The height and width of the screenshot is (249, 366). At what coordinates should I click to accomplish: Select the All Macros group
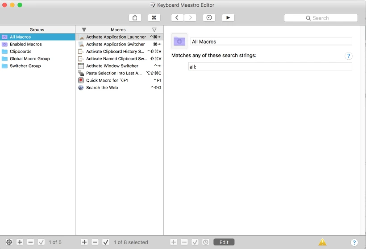tap(37, 37)
